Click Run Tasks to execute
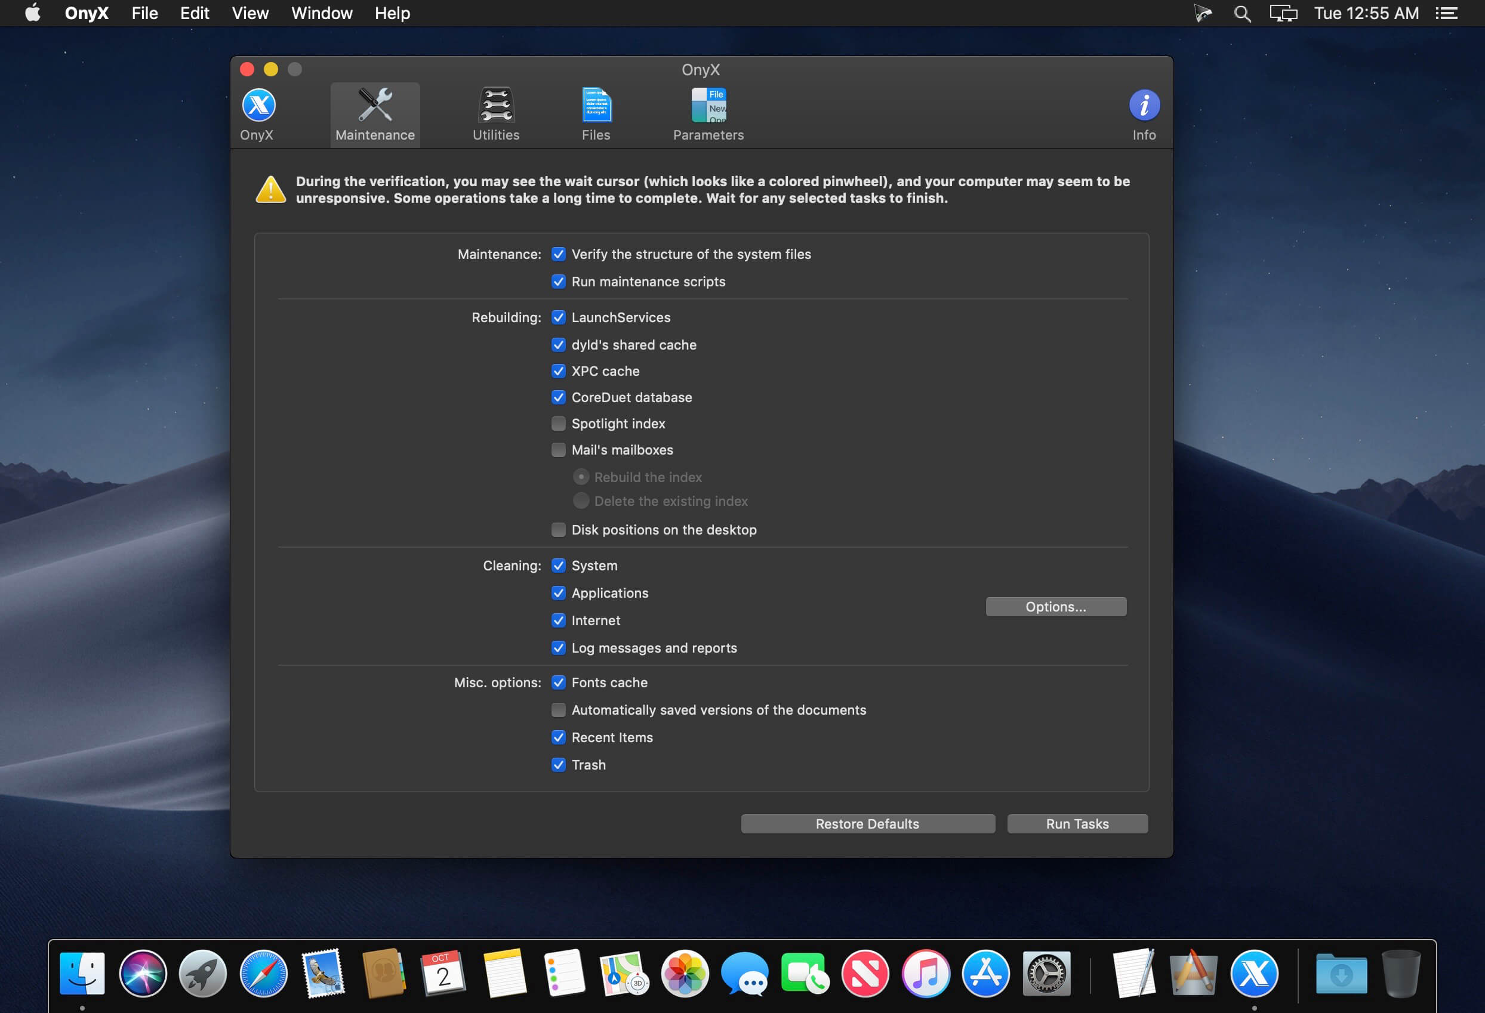Screen dimensions: 1485x1013 1078,823
